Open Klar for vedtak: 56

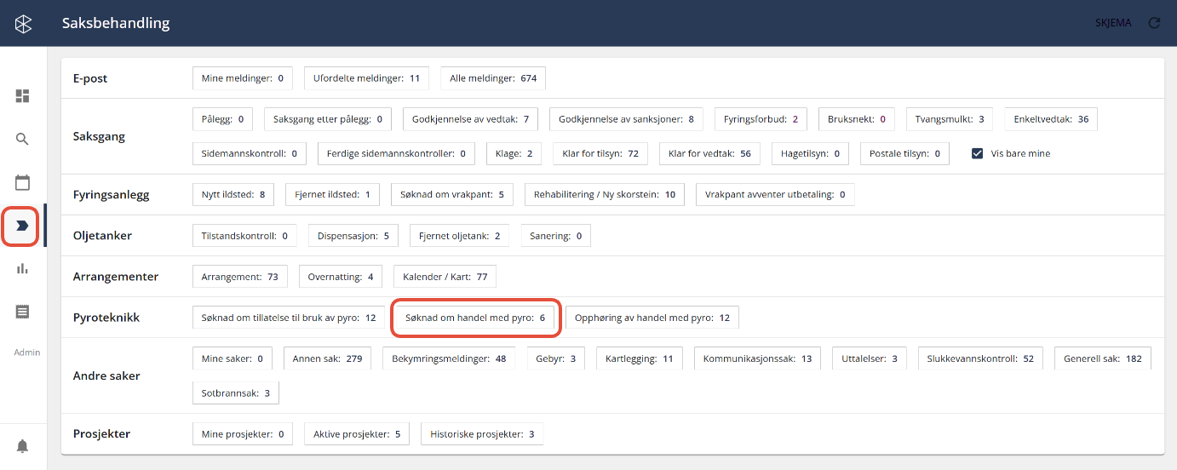[709, 153]
